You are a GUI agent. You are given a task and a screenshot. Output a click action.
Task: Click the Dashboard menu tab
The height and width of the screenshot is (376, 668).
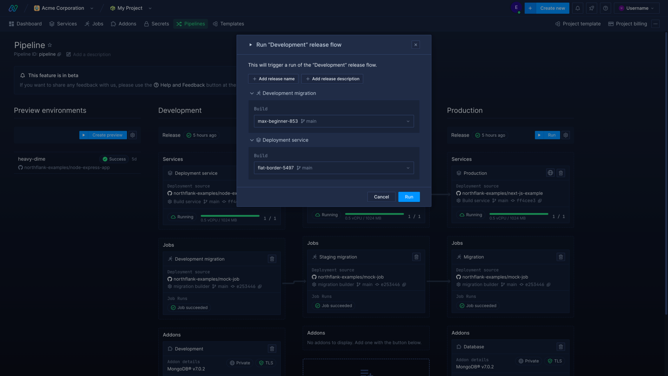tap(25, 23)
